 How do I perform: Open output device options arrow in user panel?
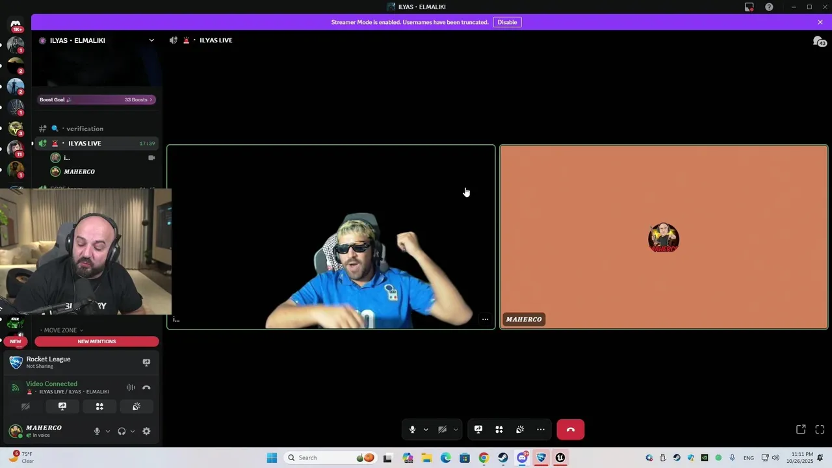coord(133,431)
